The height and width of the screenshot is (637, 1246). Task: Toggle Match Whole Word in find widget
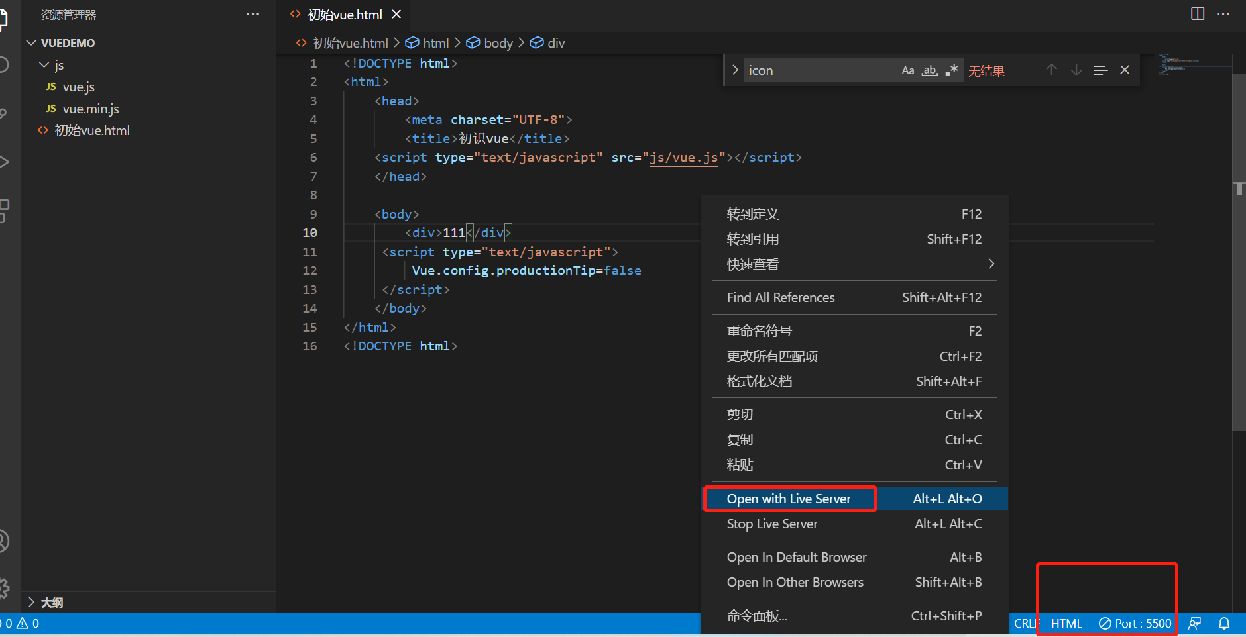(x=930, y=70)
